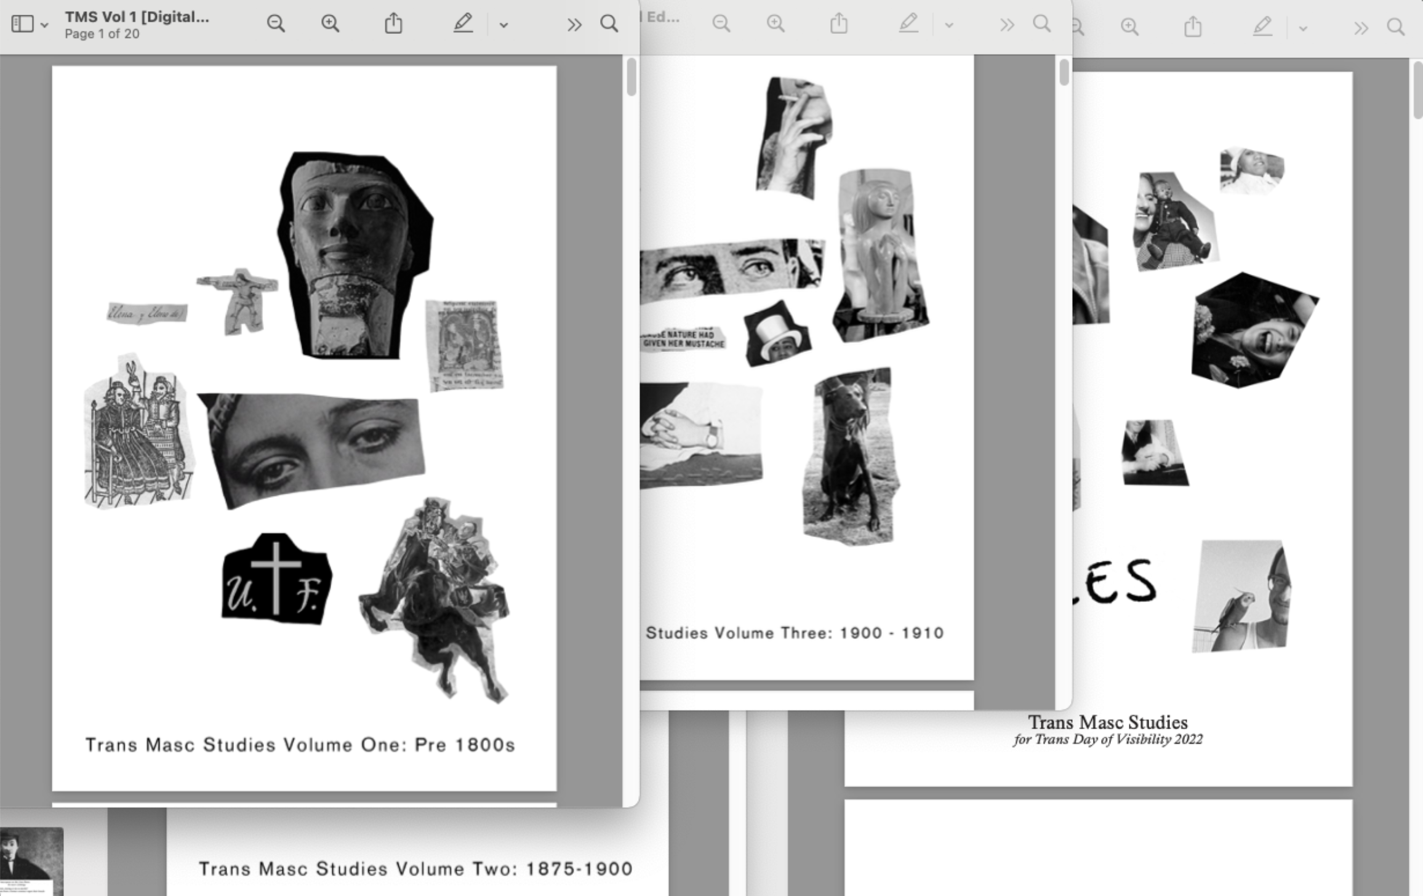Screen dimensions: 1423x896
Task: Open the double-chevron overflow toolbar menu
Action: 574,24
